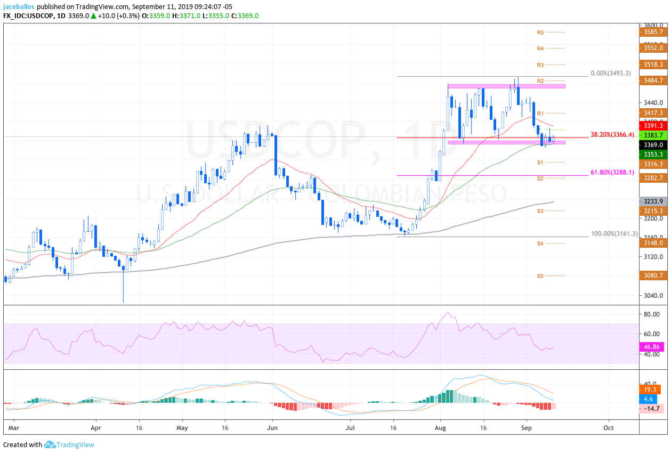Click the 38.20%(3366.4) Fibonacci label
Screen dimensions: 671x454
pyautogui.click(x=612, y=135)
